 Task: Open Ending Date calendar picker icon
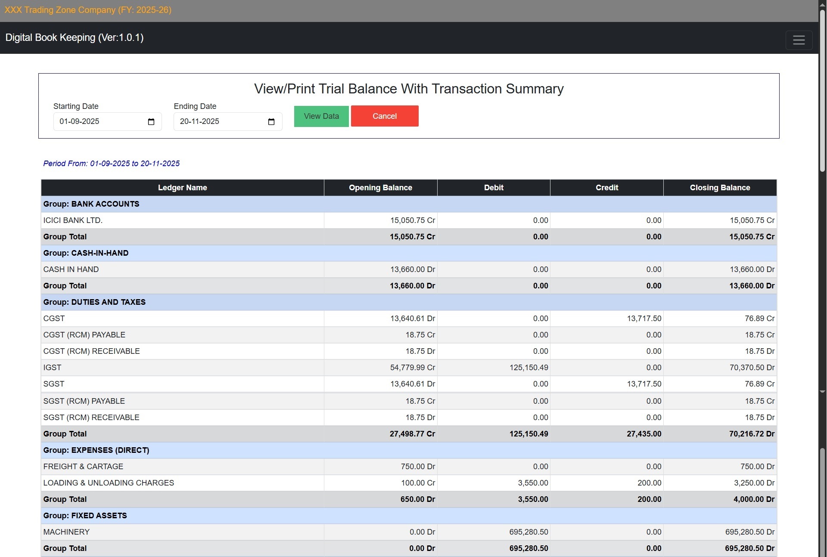tap(271, 122)
